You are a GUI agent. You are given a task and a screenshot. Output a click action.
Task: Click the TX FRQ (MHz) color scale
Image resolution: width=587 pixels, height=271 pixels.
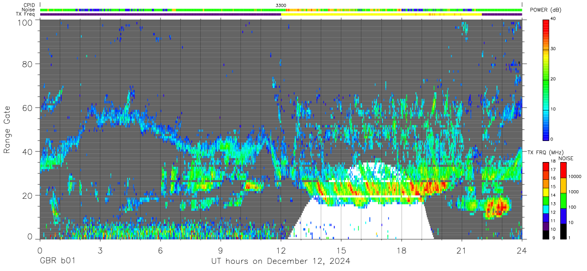(x=546, y=200)
